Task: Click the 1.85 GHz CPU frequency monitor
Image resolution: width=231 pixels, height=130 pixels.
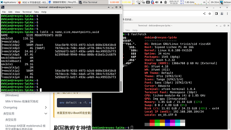Action: [189, 2]
